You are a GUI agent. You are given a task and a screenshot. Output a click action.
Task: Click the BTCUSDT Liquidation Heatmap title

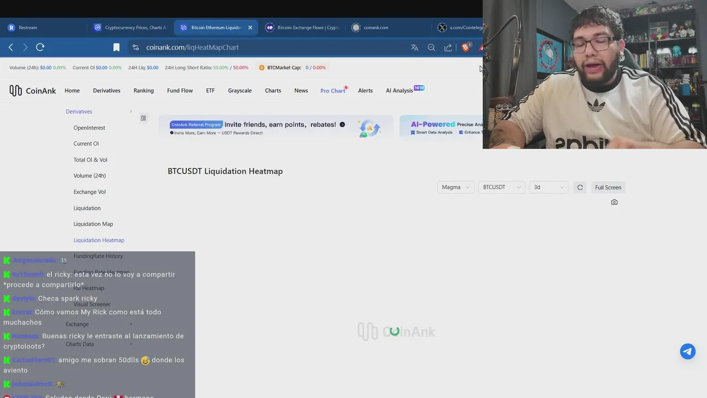tap(225, 171)
